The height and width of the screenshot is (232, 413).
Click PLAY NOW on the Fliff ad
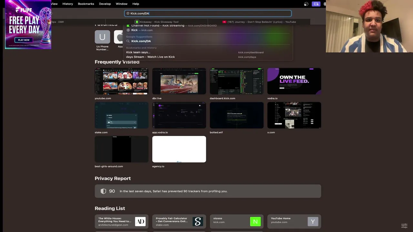coord(24,40)
